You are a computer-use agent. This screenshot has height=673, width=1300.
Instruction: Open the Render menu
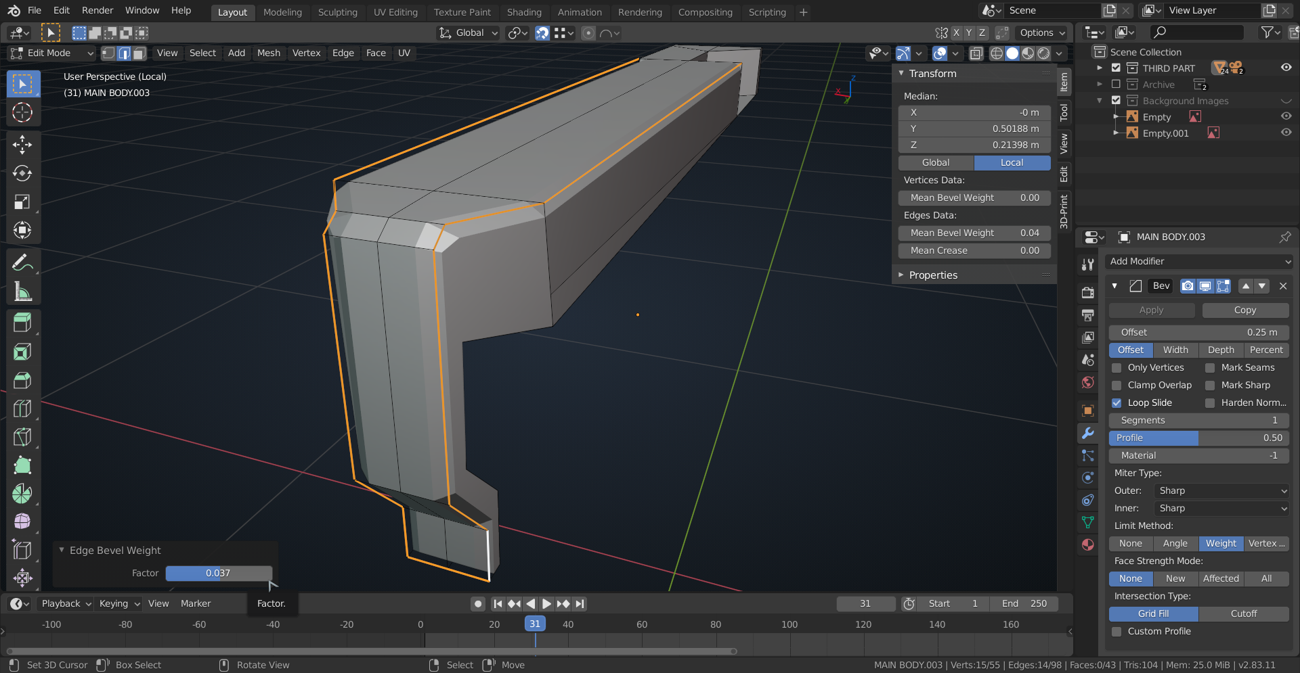click(x=97, y=11)
